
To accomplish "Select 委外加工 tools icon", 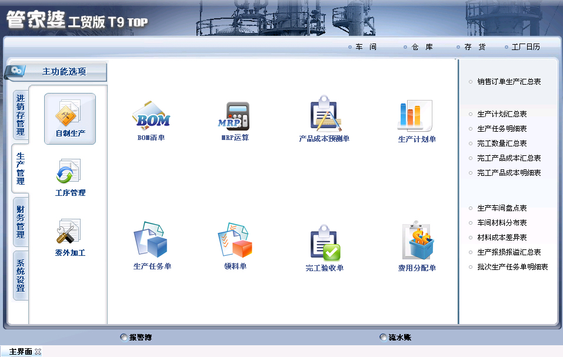I will click(70, 237).
